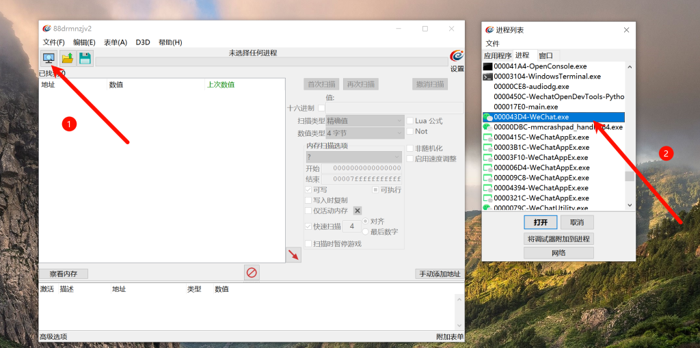This screenshot has height=348, width=700.
Task: Click 高级选项 in the status bar
Action: tap(53, 337)
